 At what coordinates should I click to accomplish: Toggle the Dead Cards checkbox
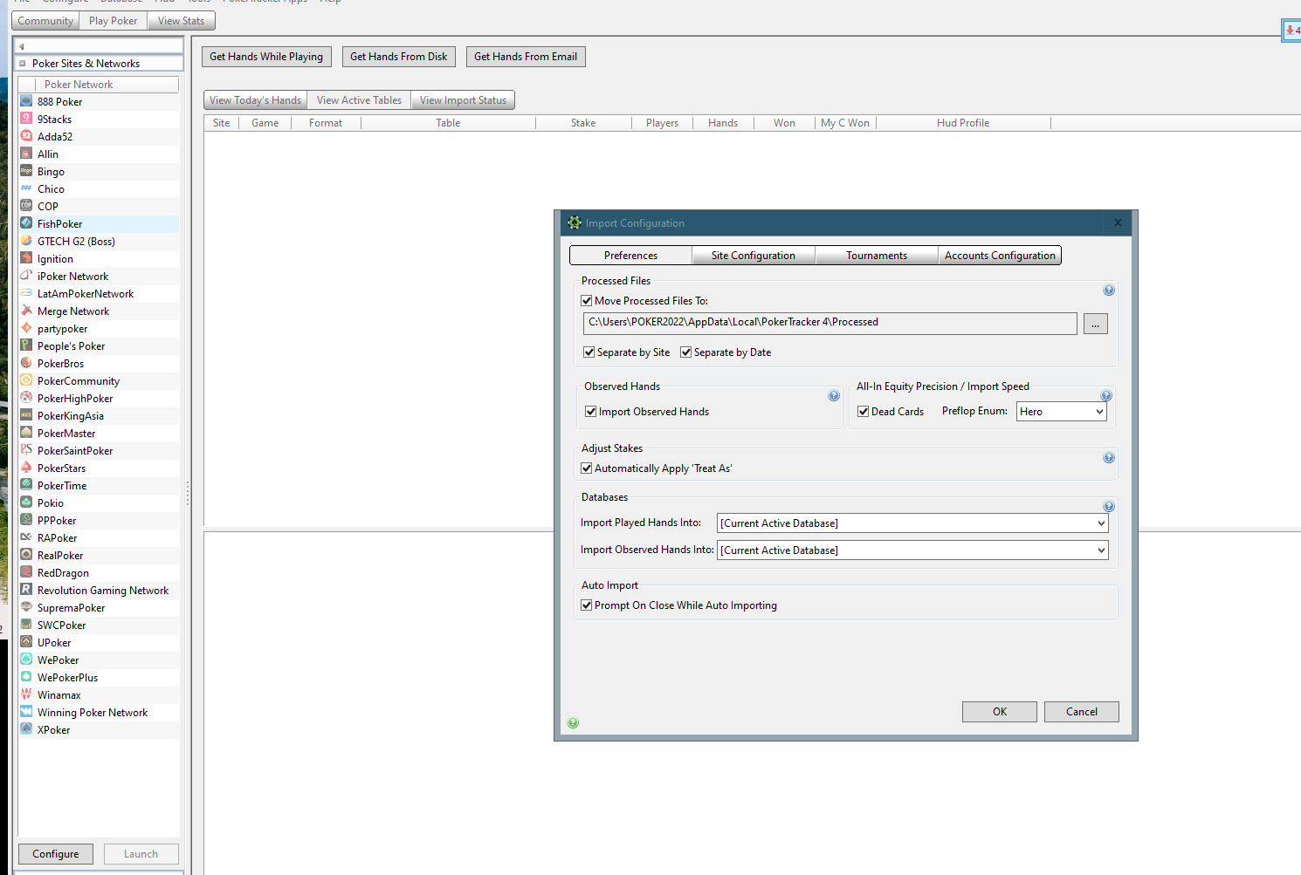coord(864,412)
